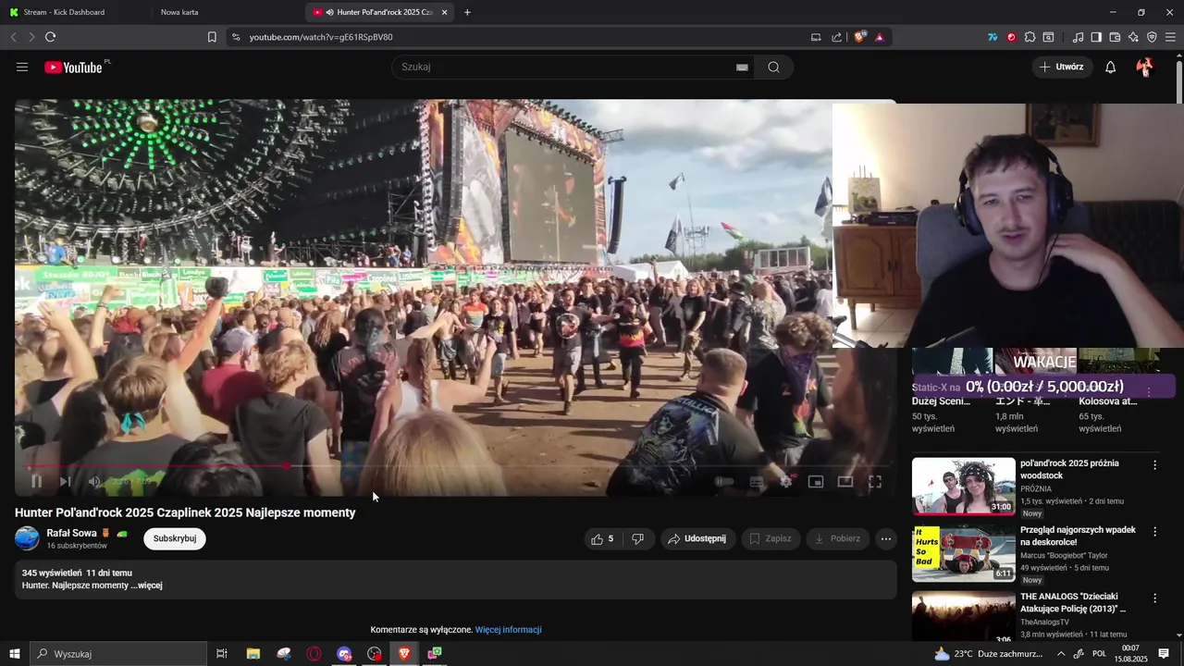Image resolution: width=1184 pixels, height=666 pixels.
Task: Open File Explorer from taskbar
Action: [x=253, y=654]
